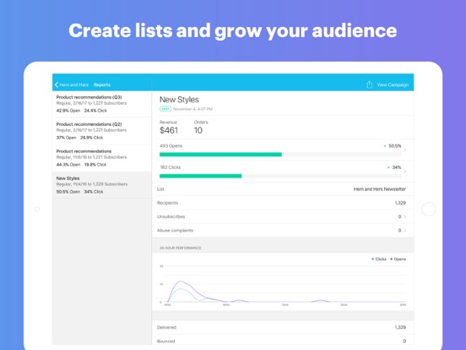Tap the share icon beside View Campaign
The width and height of the screenshot is (466, 350).
pyautogui.click(x=369, y=85)
